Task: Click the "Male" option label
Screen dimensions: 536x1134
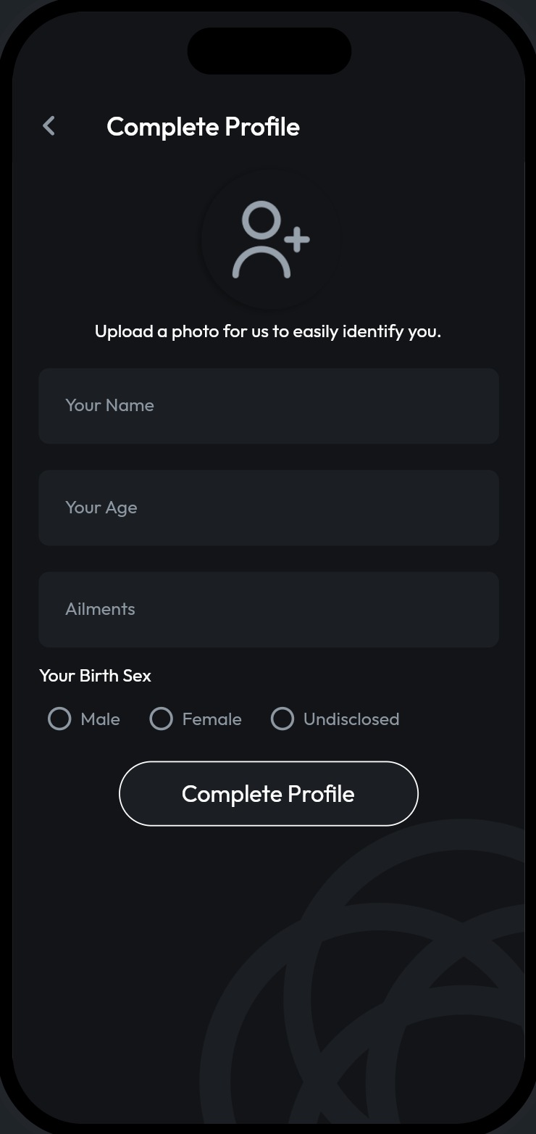Action: click(x=100, y=719)
